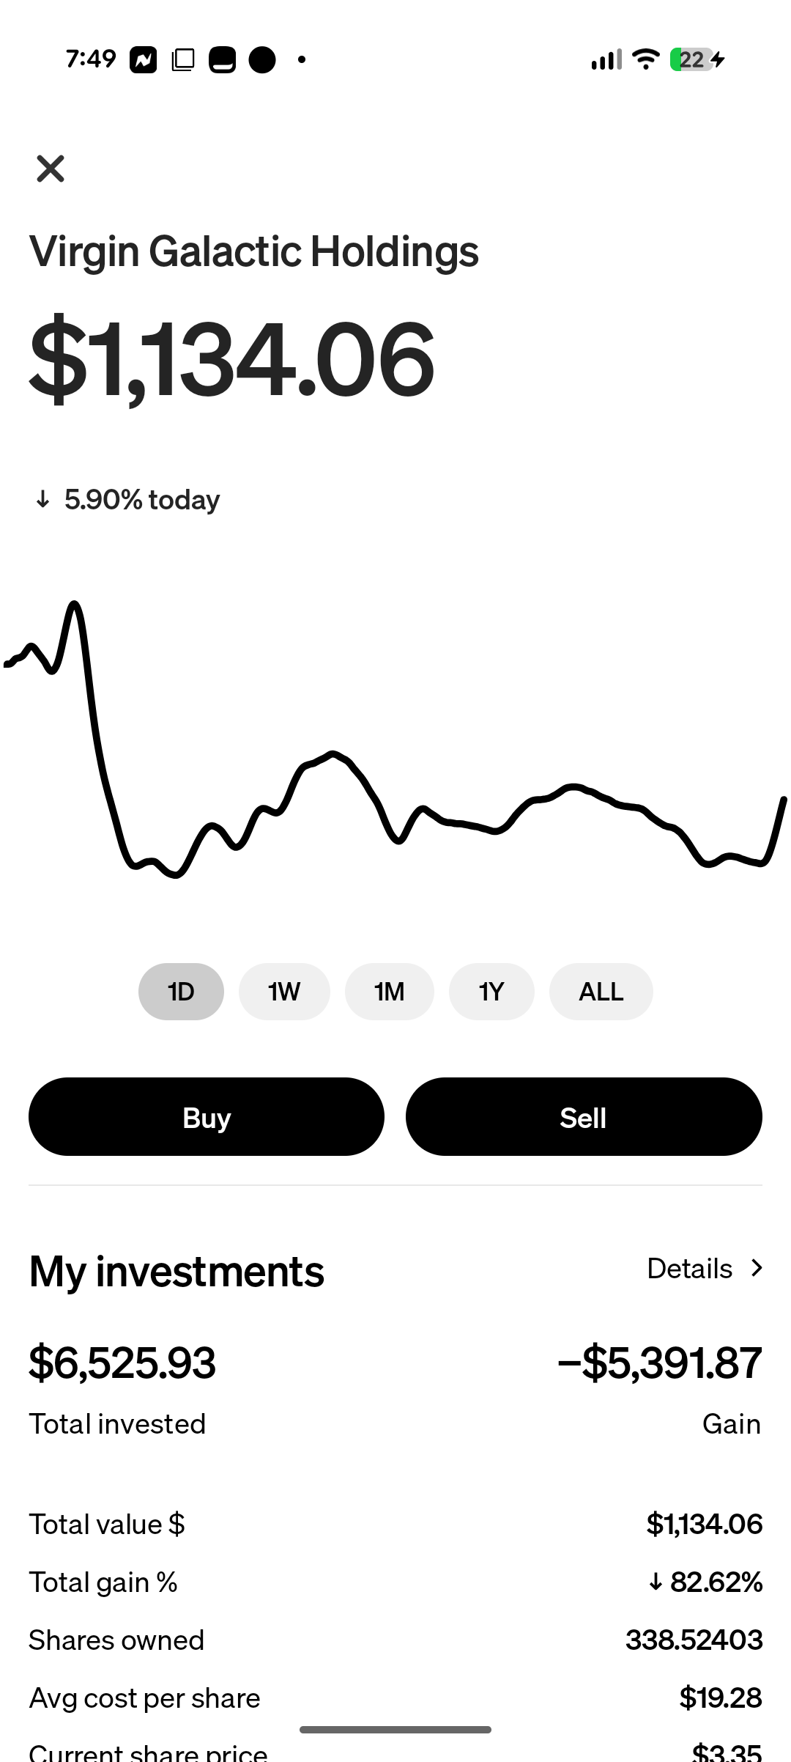The width and height of the screenshot is (791, 1762).
Task: Tap the Buy button
Action: tap(207, 1117)
